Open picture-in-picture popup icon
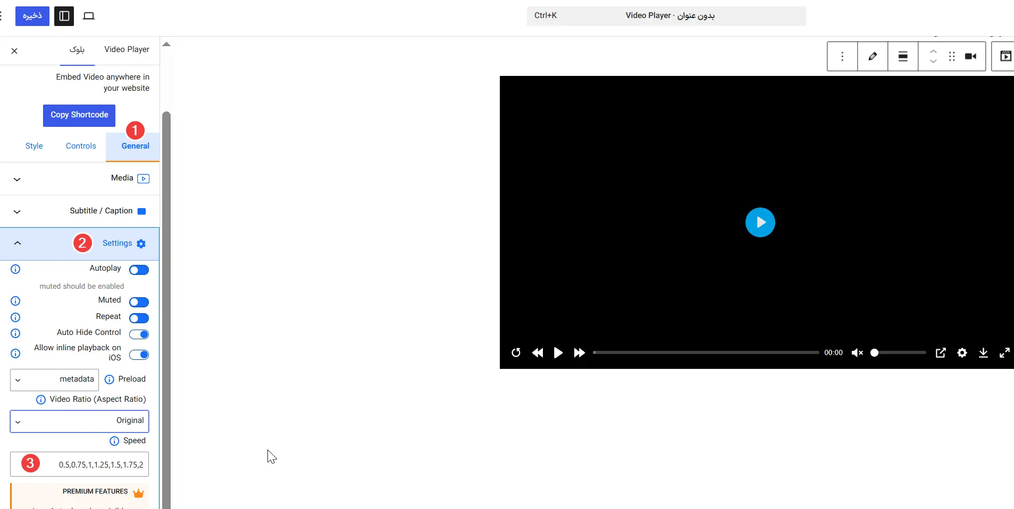The height and width of the screenshot is (509, 1014). [941, 352]
